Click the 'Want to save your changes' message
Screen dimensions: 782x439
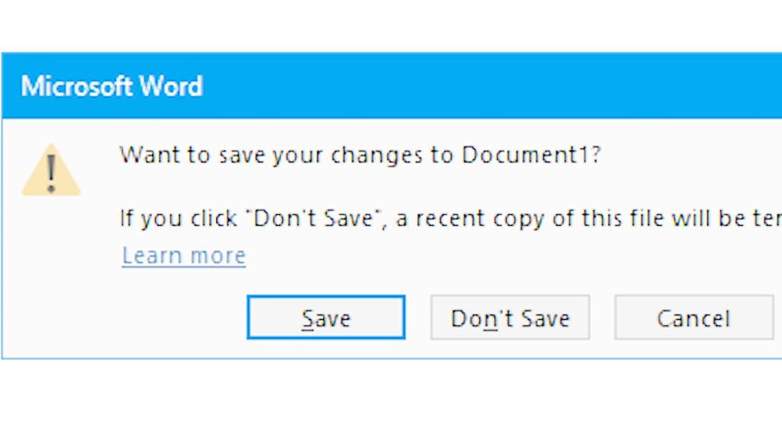coord(360,154)
